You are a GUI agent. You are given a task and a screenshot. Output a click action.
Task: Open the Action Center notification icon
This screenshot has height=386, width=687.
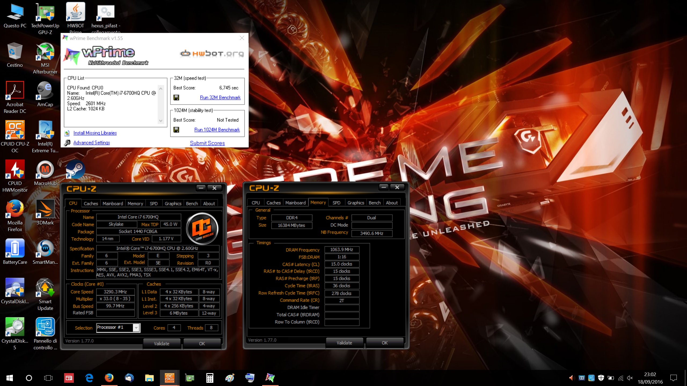tap(674, 378)
